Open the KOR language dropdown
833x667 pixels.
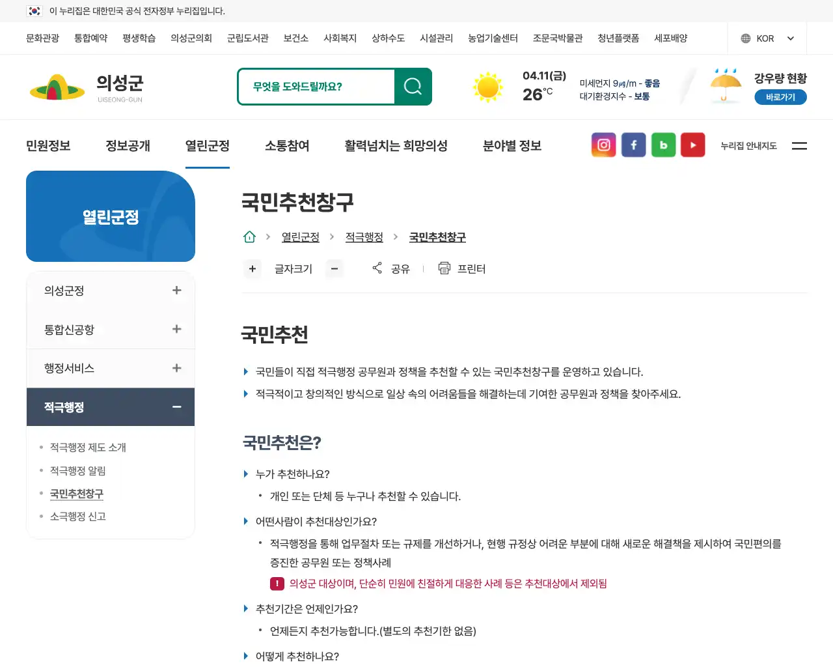pos(767,38)
